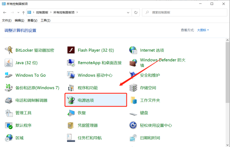The image size is (230, 147).
Task: Open the 默认程序 icon
Action: tap(9, 126)
